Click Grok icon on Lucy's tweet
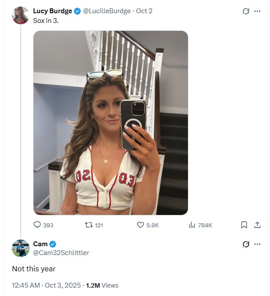The image size is (270, 296). (x=246, y=11)
